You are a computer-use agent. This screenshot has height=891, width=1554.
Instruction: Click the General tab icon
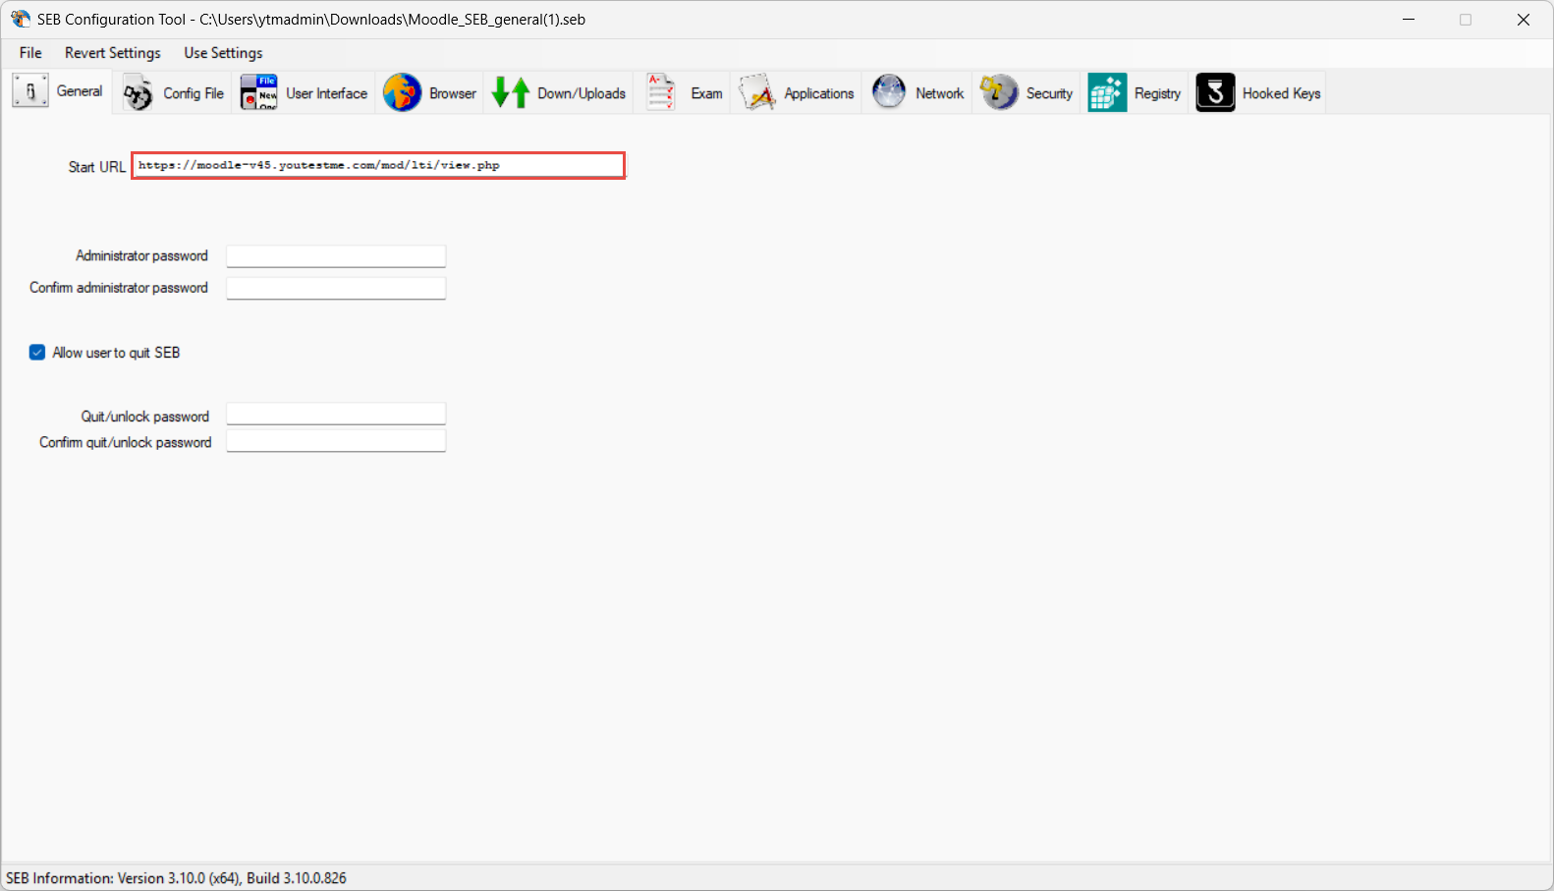tap(30, 91)
